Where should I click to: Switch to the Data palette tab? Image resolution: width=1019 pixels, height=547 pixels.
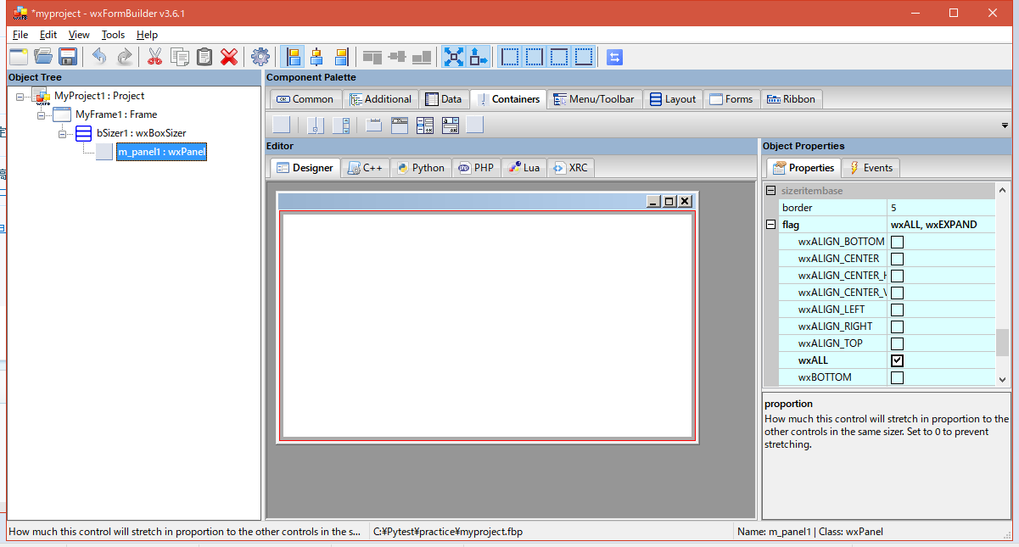[444, 99]
